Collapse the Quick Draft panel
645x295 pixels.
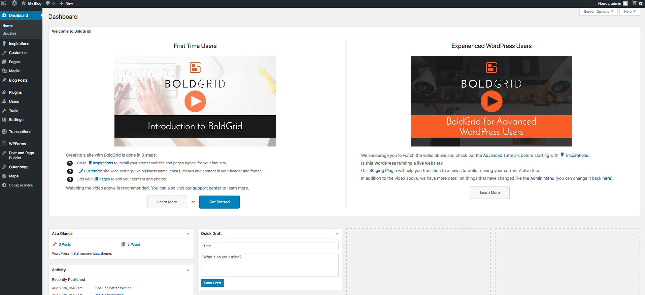coord(337,234)
